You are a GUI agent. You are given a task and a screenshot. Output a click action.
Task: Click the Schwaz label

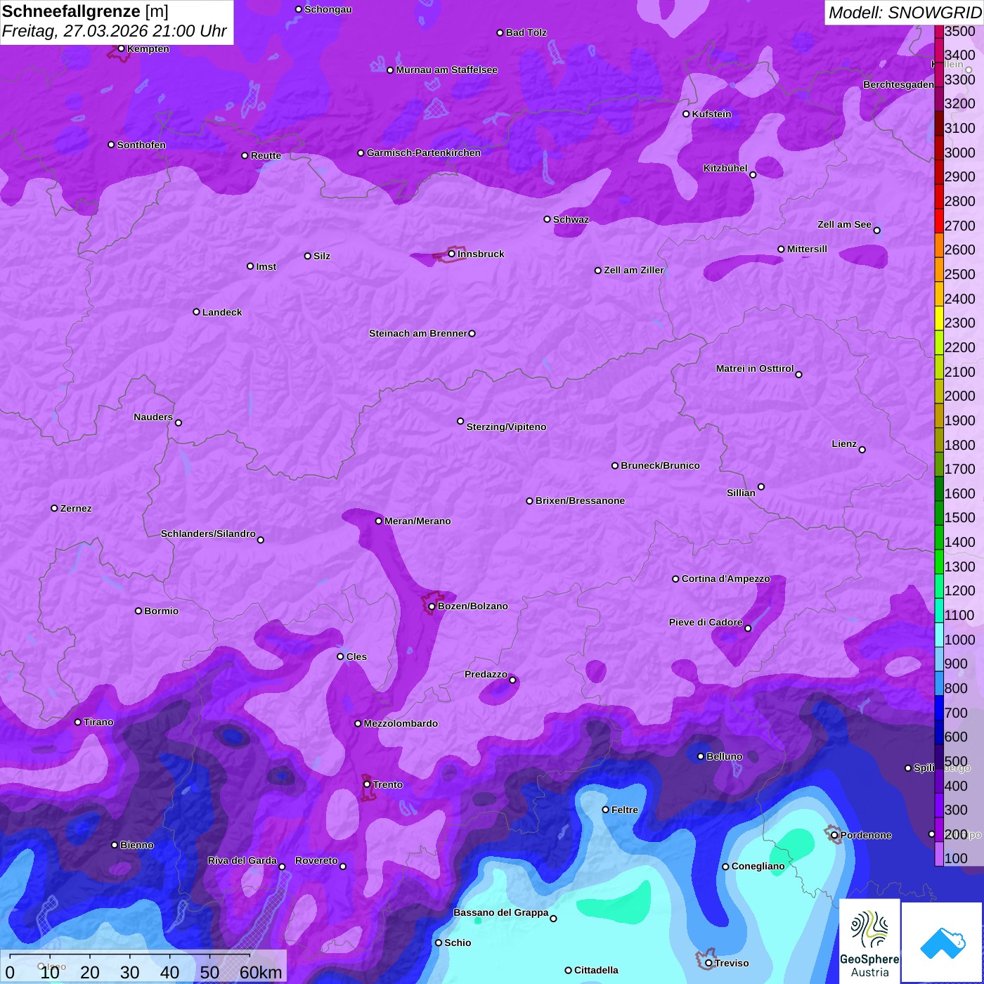pos(571,219)
